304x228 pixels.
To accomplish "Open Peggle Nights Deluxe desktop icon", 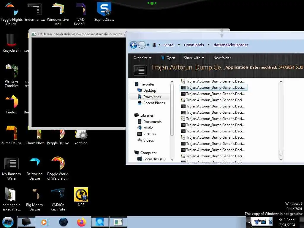I will click(12, 14).
